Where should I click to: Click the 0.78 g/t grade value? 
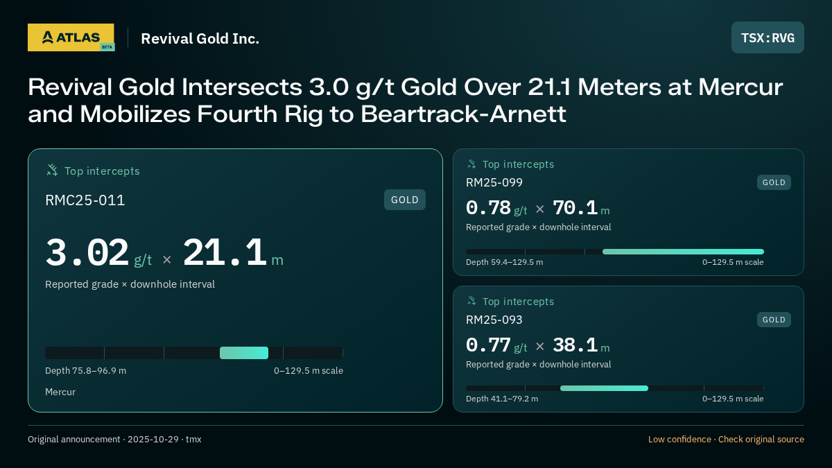click(496, 208)
